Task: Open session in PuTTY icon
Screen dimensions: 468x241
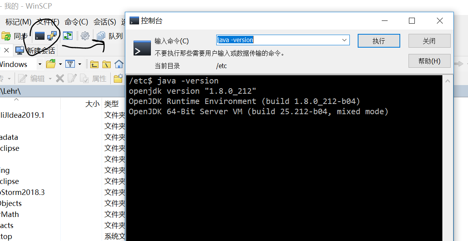Action: click(x=52, y=36)
